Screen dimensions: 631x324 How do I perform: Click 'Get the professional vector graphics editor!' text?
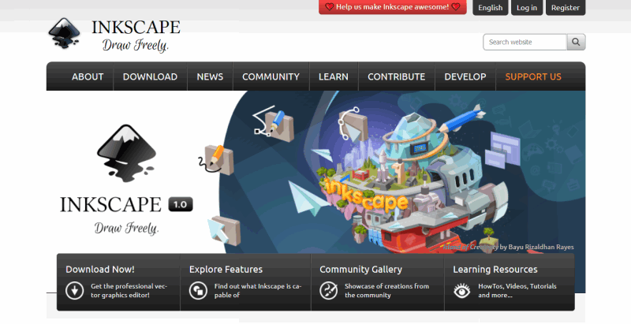129,291
